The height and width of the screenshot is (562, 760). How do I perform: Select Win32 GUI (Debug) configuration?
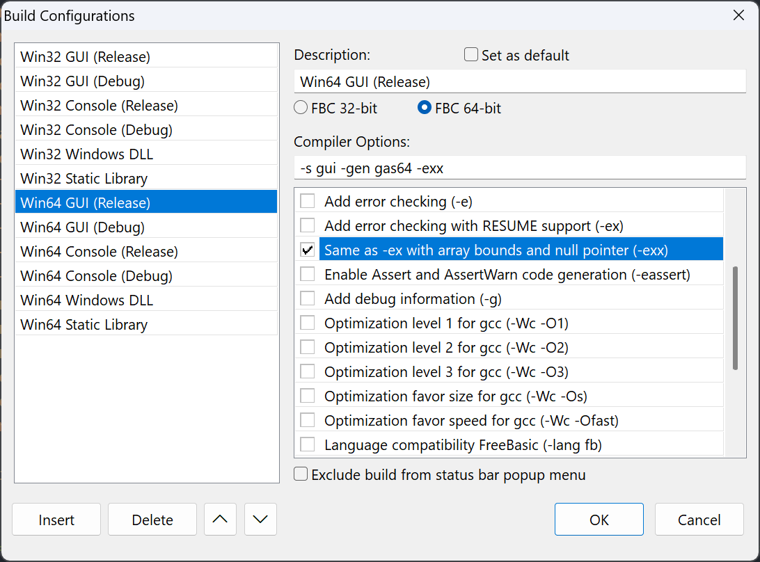pyautogui.click(x=146, y=81)
